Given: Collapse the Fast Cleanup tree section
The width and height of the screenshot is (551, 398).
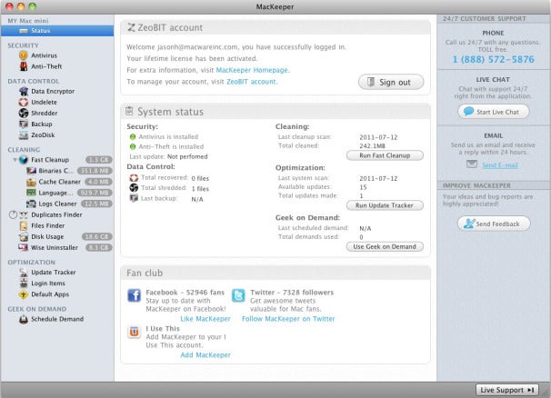Looking at the screenshot, I should pyautogui.click(x=15, y=160).
